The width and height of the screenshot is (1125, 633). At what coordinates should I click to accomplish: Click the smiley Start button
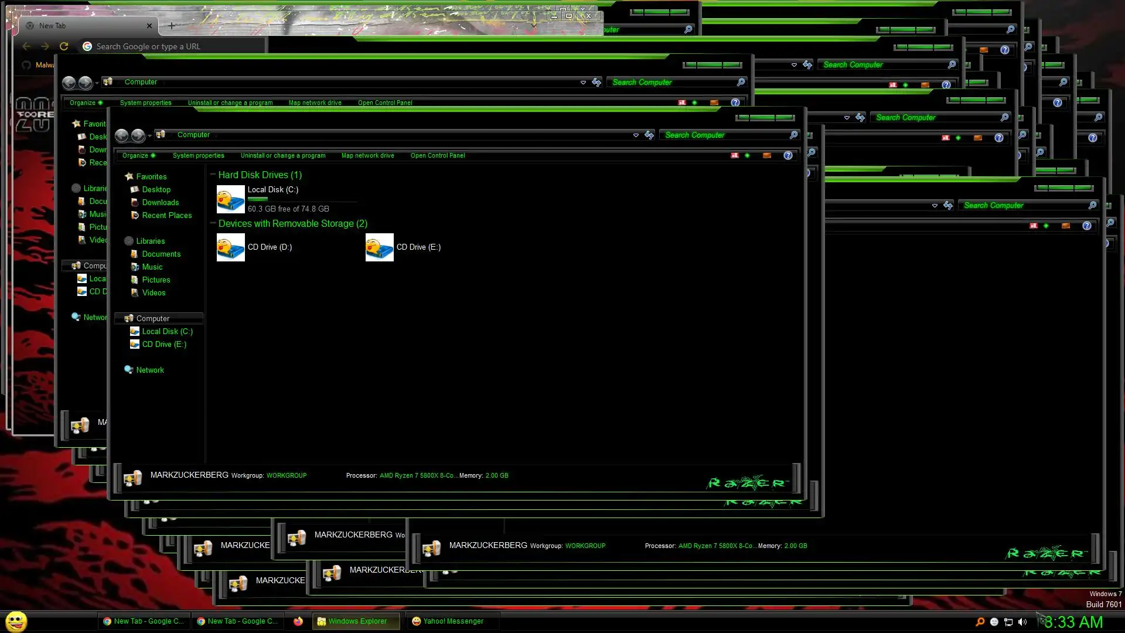(x=16, y=621)
